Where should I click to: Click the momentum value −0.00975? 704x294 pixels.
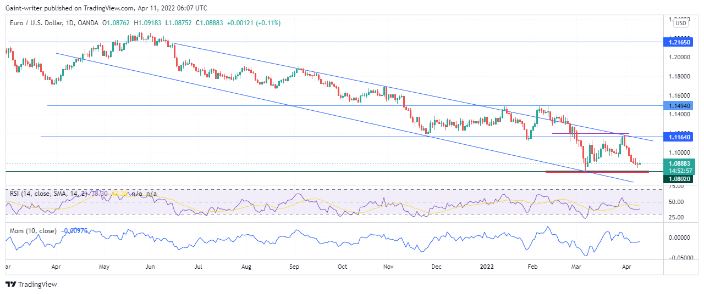[x=73, y=231]
